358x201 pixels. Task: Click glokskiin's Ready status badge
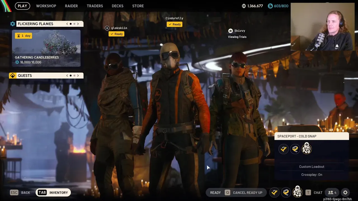[117, 34]
